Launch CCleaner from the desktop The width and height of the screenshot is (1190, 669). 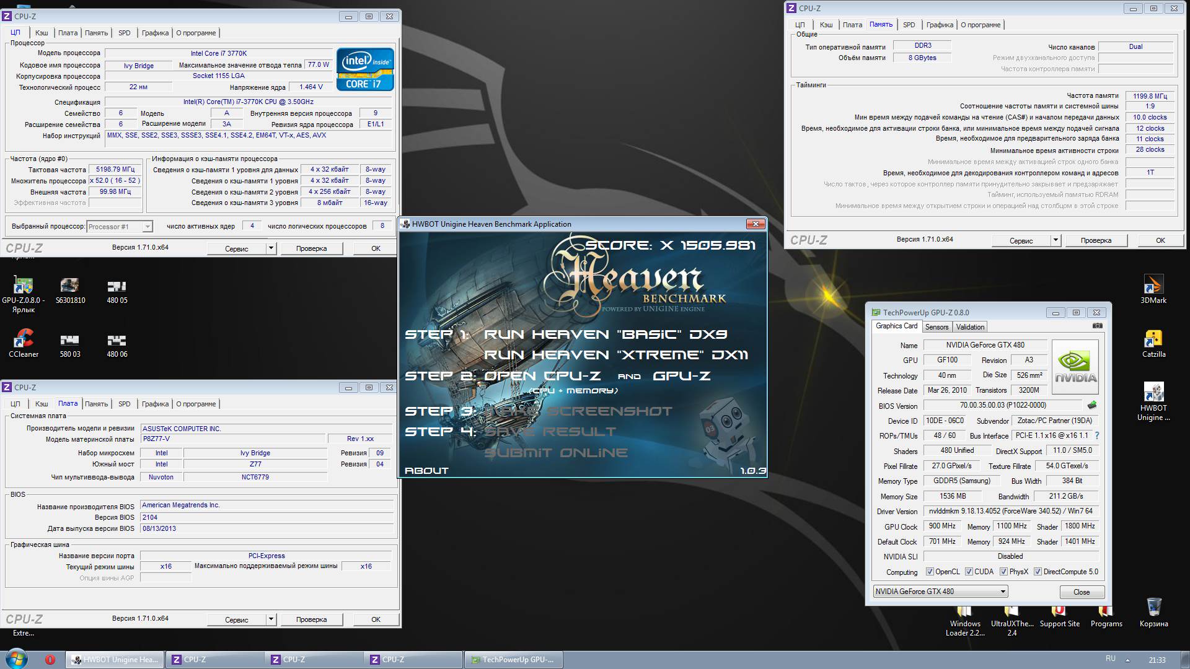pyautogui.click(x=23, y=344)
